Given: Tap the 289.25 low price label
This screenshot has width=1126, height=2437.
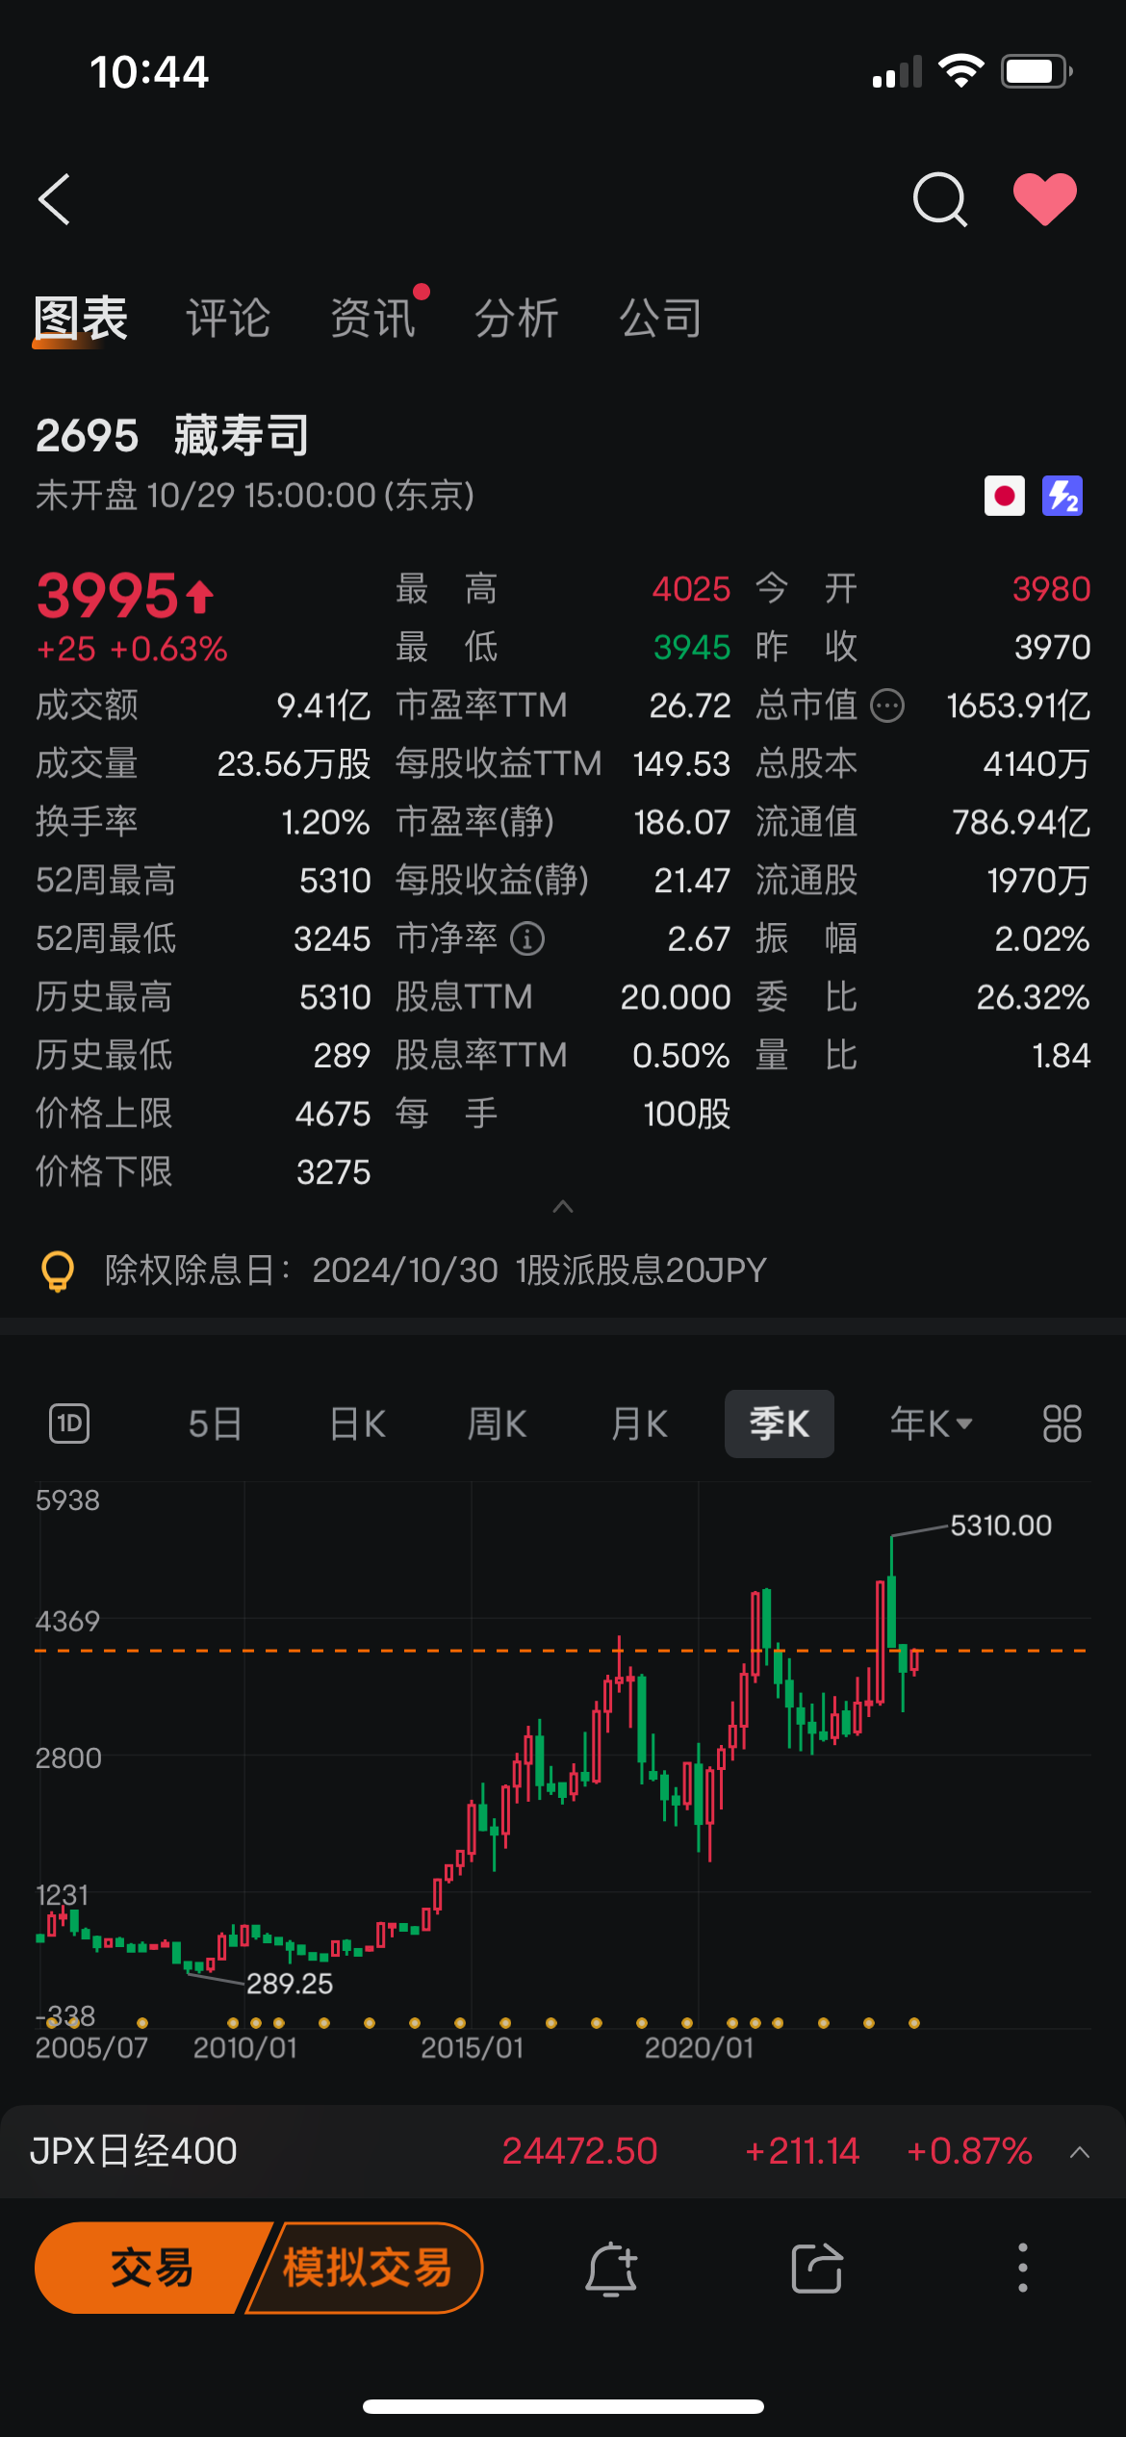Looking at the screenshot, I should point(290,1984).
